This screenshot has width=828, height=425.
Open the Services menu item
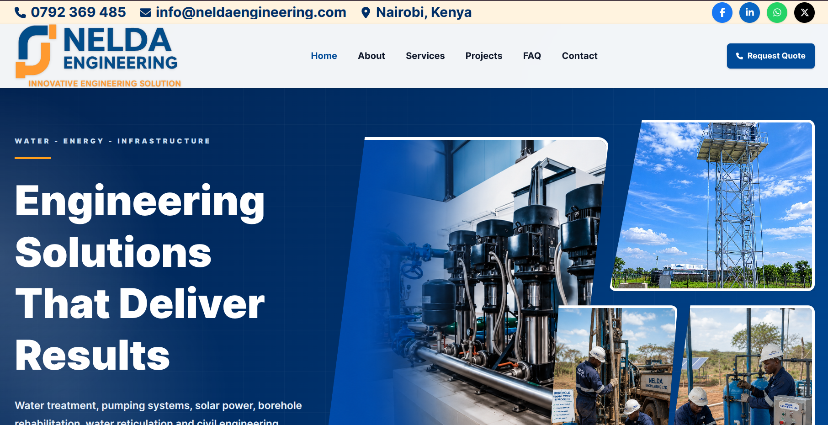(425, 56)
